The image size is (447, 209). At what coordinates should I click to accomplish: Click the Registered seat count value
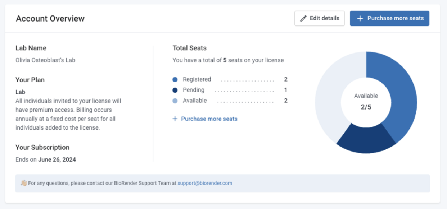(x=286, y=80)
